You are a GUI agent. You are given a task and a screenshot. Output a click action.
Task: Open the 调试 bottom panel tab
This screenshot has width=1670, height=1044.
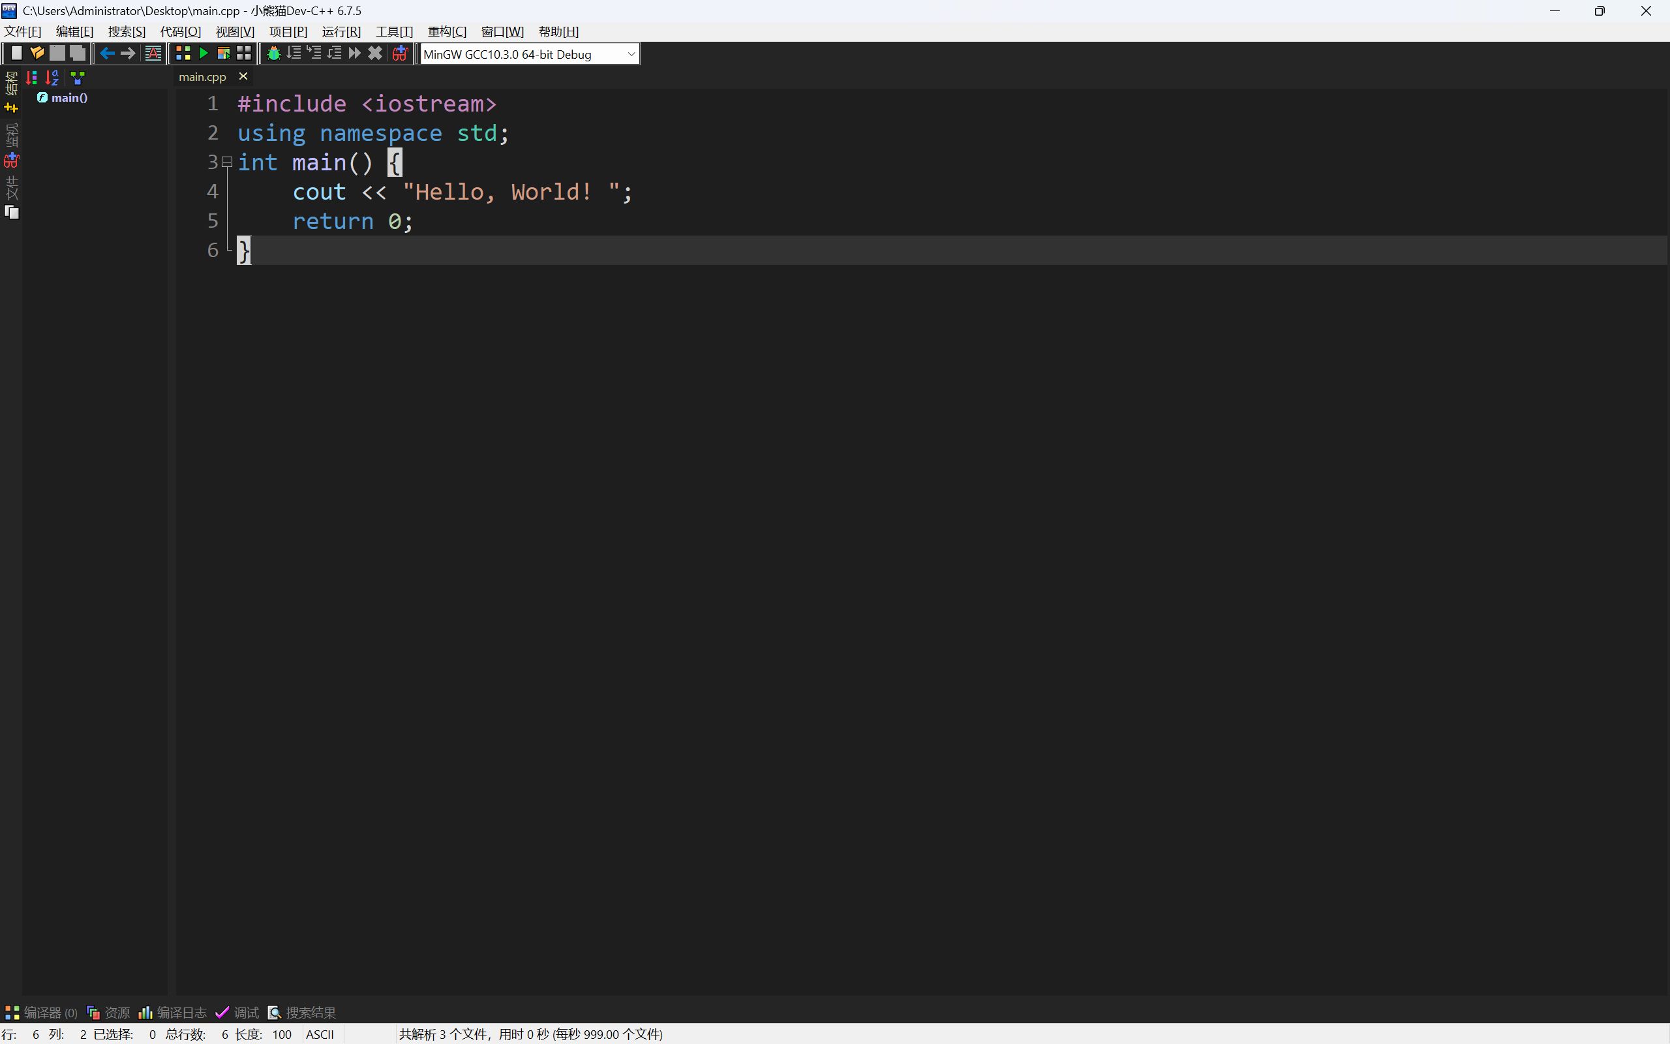[237, 1012]
